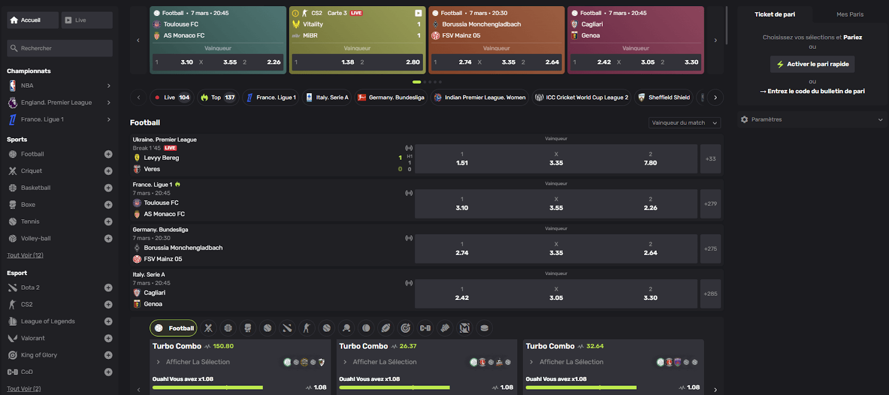Select the boxing glove icon in the Turbo Combo filter row
This screenshot has height=395, width=889.
248,328
